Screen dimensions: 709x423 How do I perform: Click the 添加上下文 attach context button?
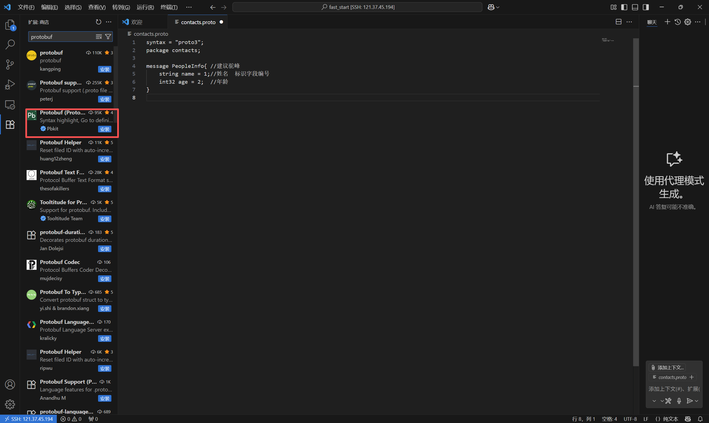pyautogui.click(x=667, y=367)
